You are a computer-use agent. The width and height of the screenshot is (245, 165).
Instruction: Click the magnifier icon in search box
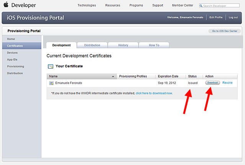201,6
